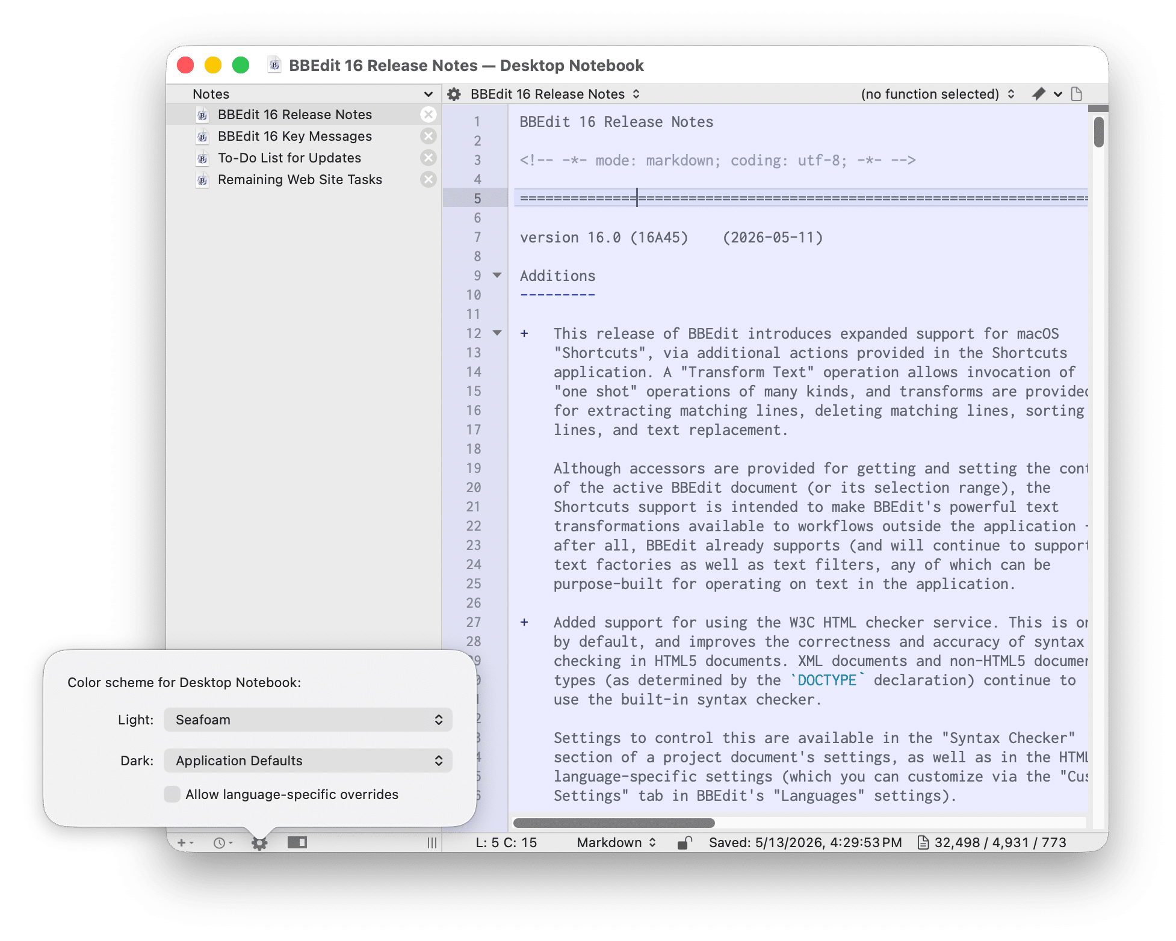
Task: Close the To-Do List for Updates document
Action: click(x=428, y=158)
